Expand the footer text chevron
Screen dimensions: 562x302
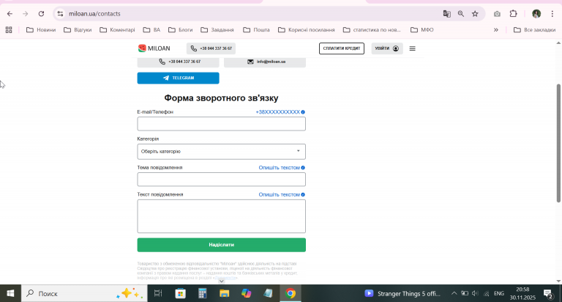[222, 281]
